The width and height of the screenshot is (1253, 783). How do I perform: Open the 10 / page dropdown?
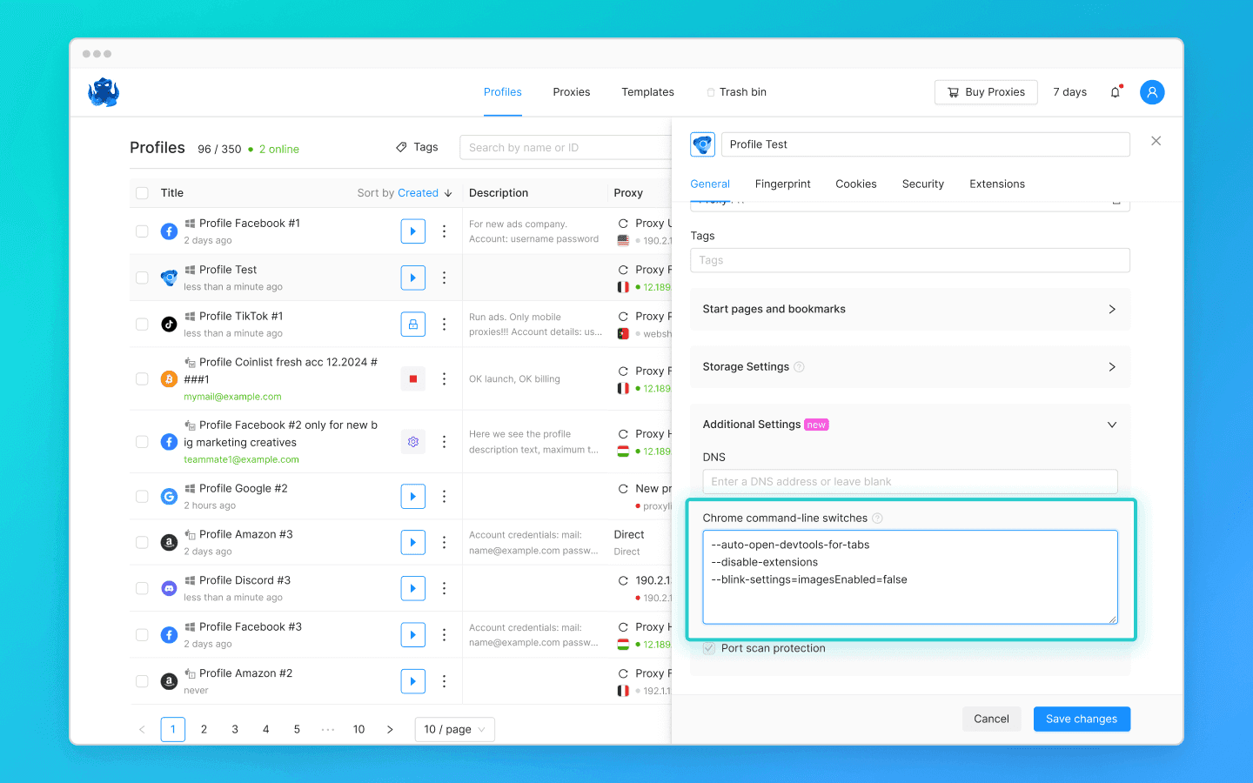[x=456, y=729]
